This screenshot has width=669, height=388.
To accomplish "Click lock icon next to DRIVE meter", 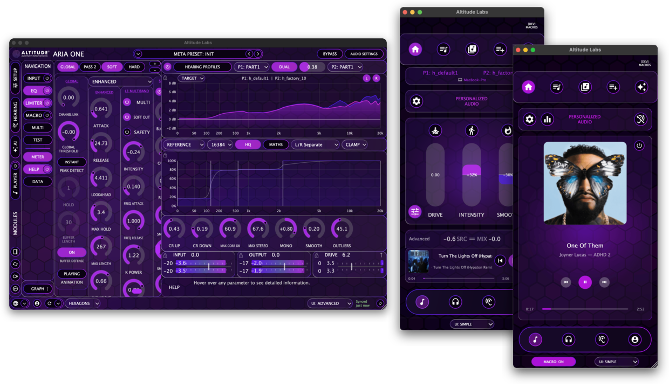I will 317,255.
